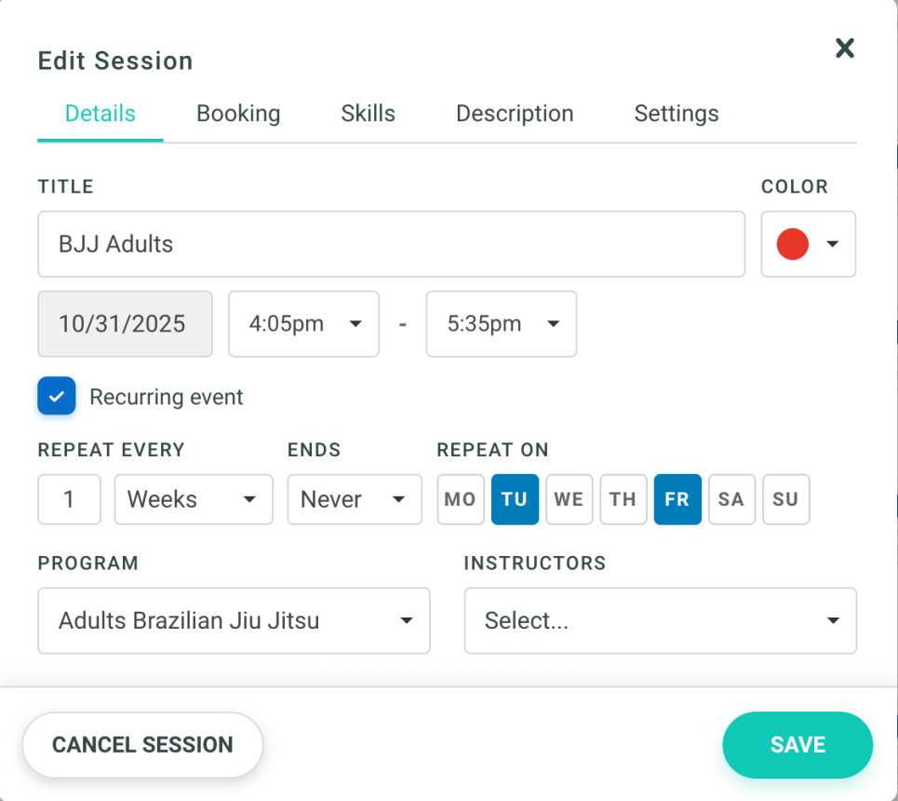Open the Ends Never dropdown
This screenshot has height=801, width=898.
354,499
